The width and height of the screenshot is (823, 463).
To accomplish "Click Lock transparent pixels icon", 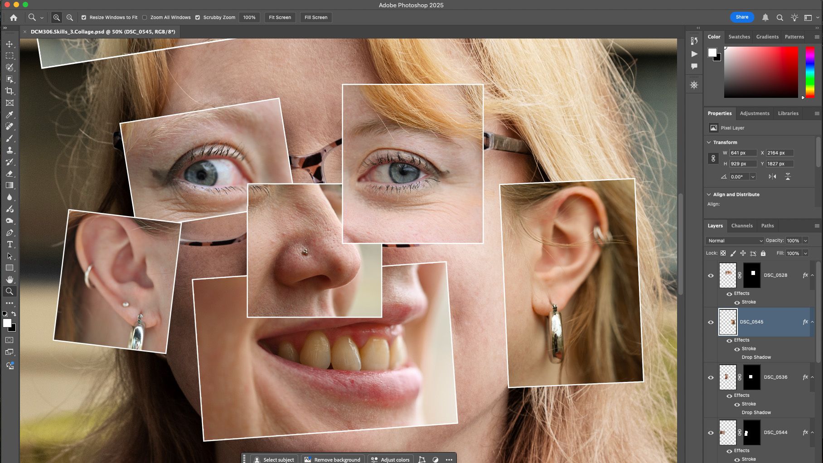I will [x=723, y=253].
